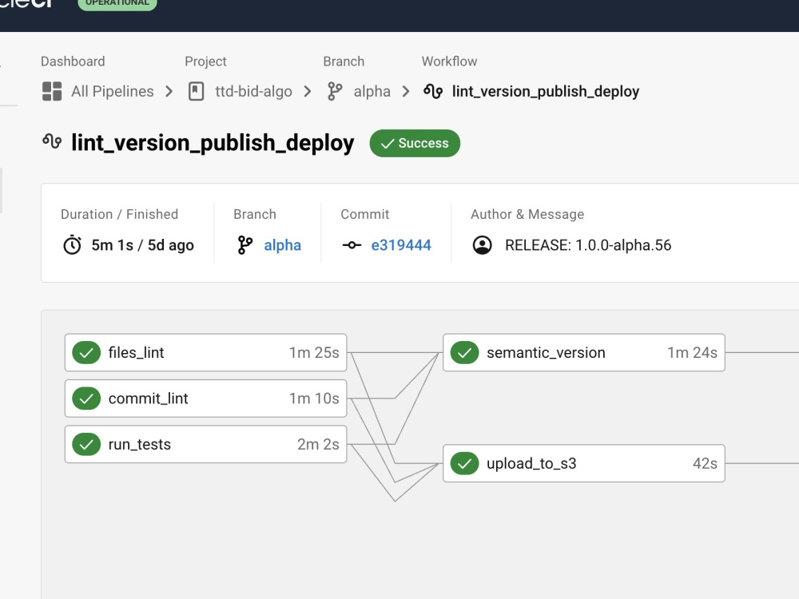Select the Dashboard breadcrumb label
799x599 pixels.
coord(73,61)
